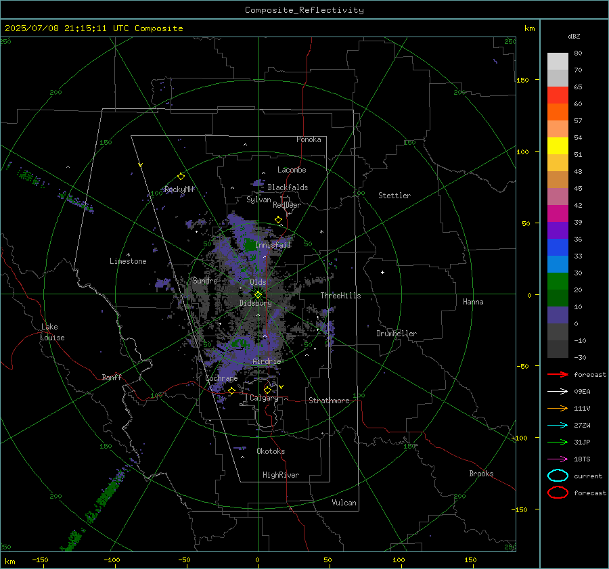
Task: Click the Stettler map label
Action: (x=394, y=196)
